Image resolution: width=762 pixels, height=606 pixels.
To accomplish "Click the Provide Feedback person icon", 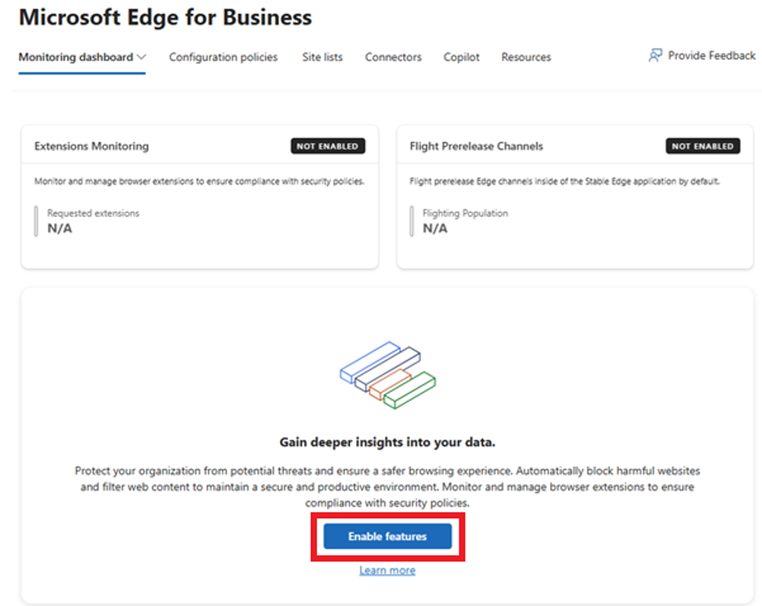I will tap(655, 55).
